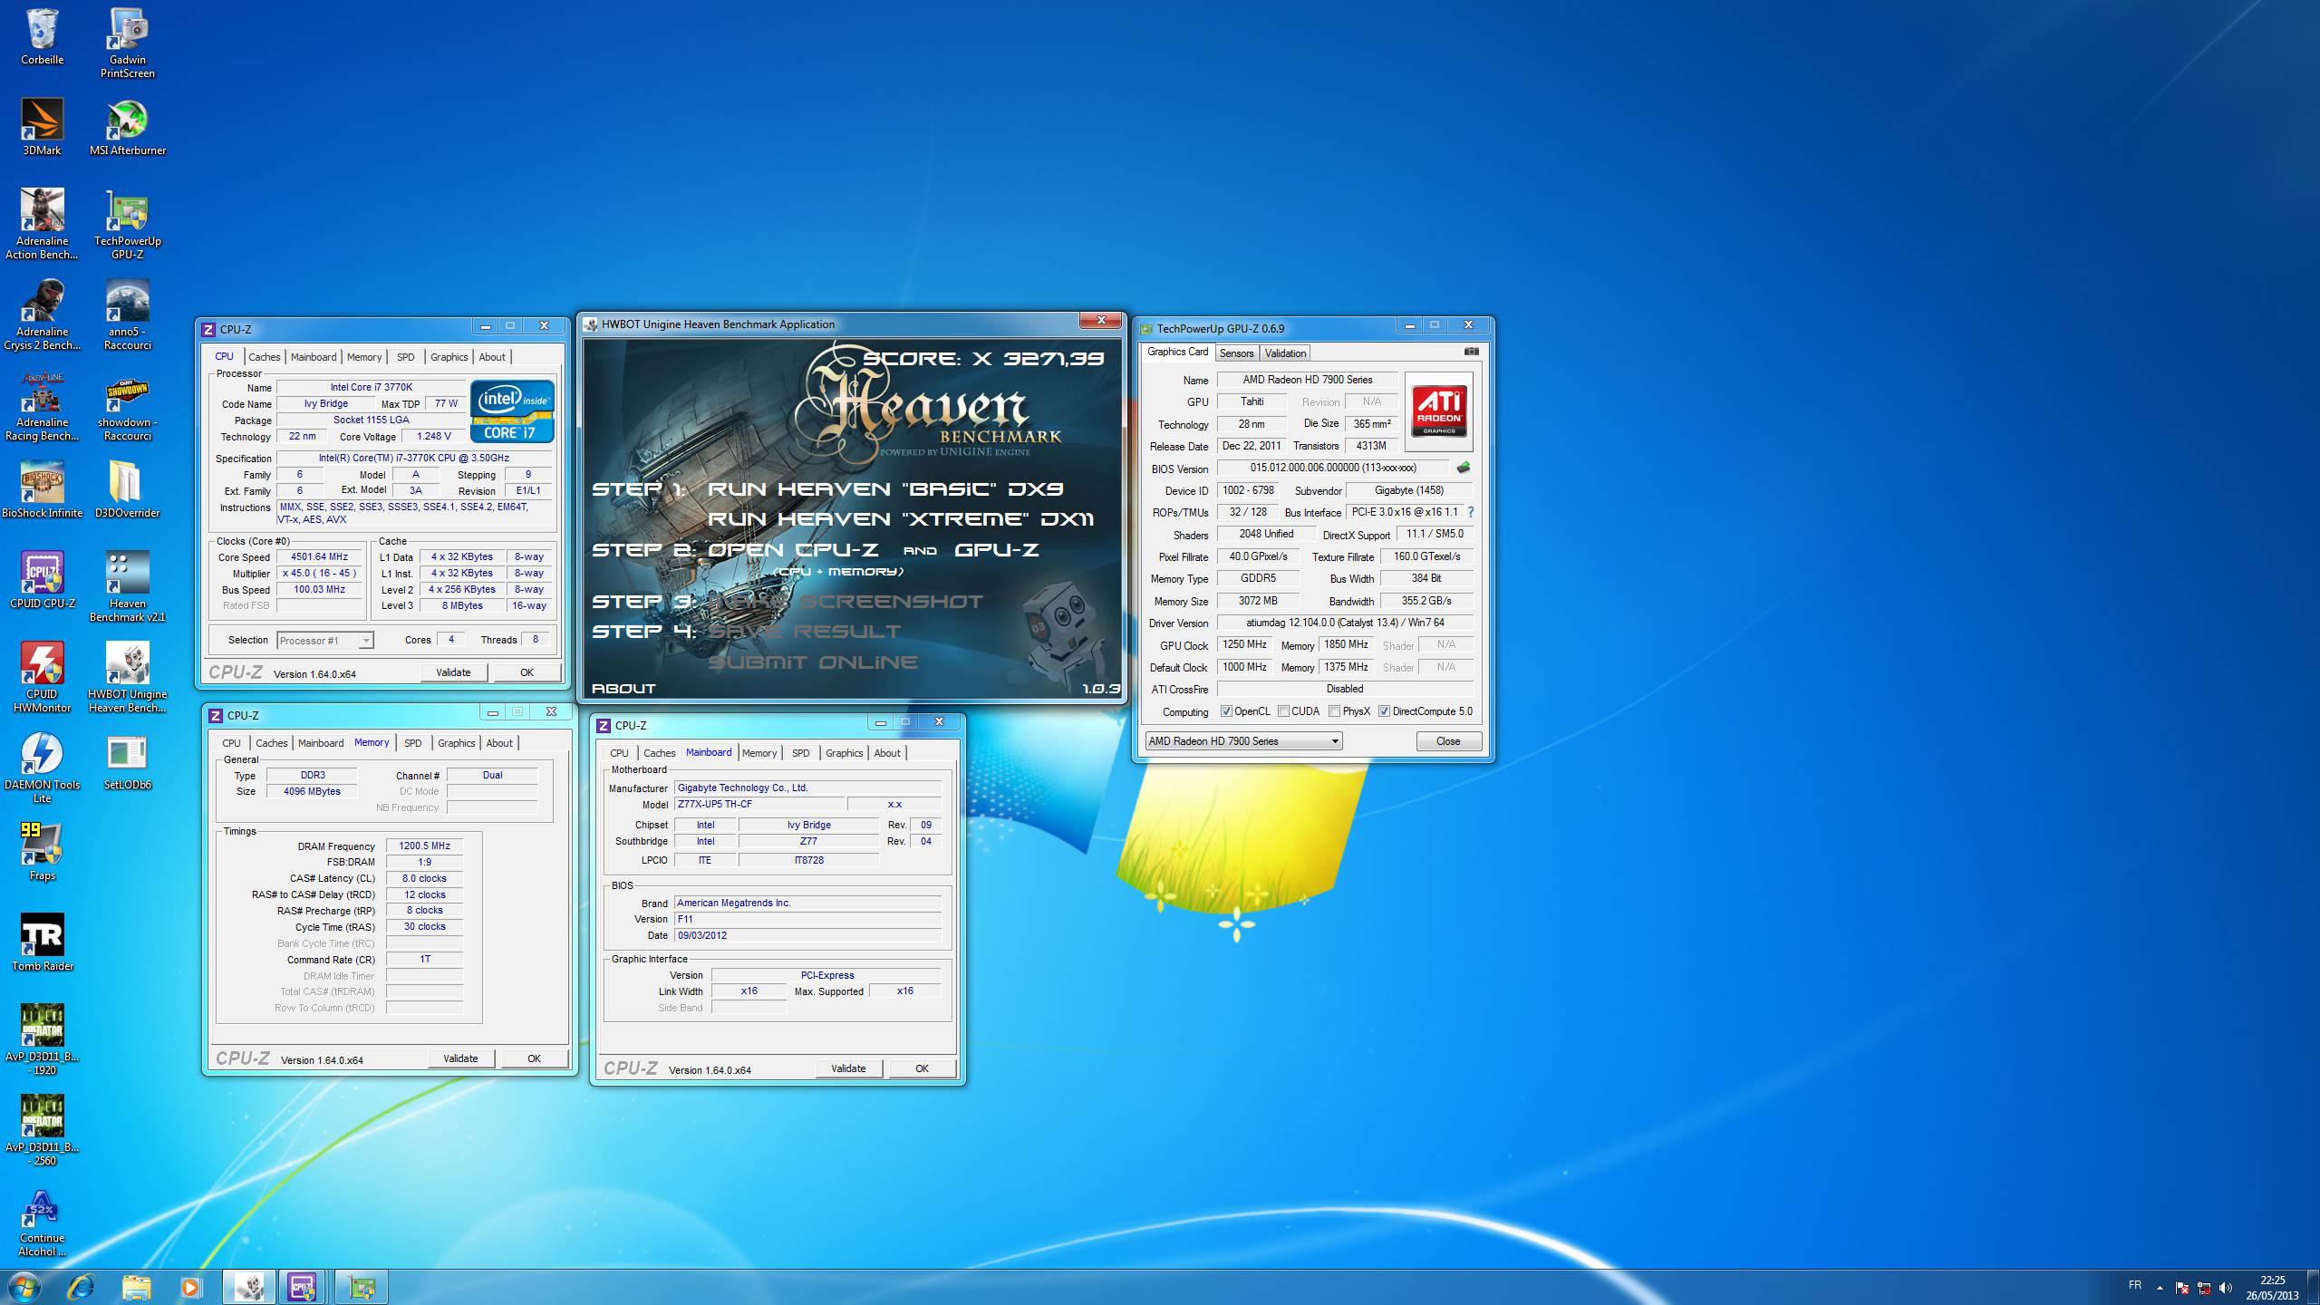Launch Tomb Raider desktop shortcut
The image size is (2320, 1305).
click(42, 942)
